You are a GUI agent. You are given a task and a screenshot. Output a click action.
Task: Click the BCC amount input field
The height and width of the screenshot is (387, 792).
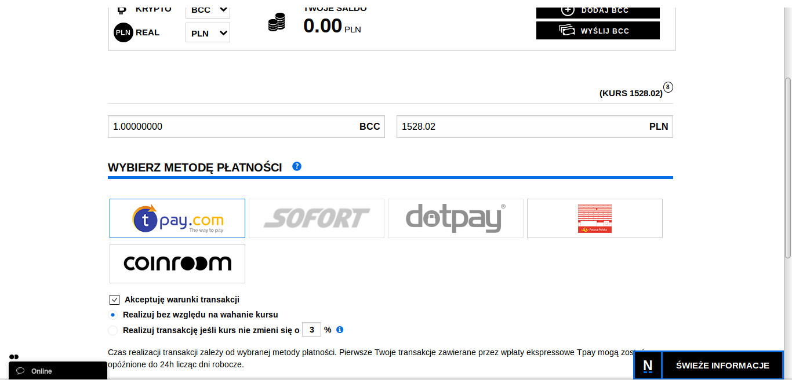[246, 126]
